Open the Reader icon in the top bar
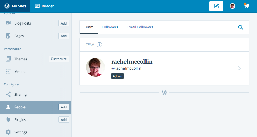Image resolution: width=257 pixels, height=137 pixels. pyautogui.click(x=37, y=6)
